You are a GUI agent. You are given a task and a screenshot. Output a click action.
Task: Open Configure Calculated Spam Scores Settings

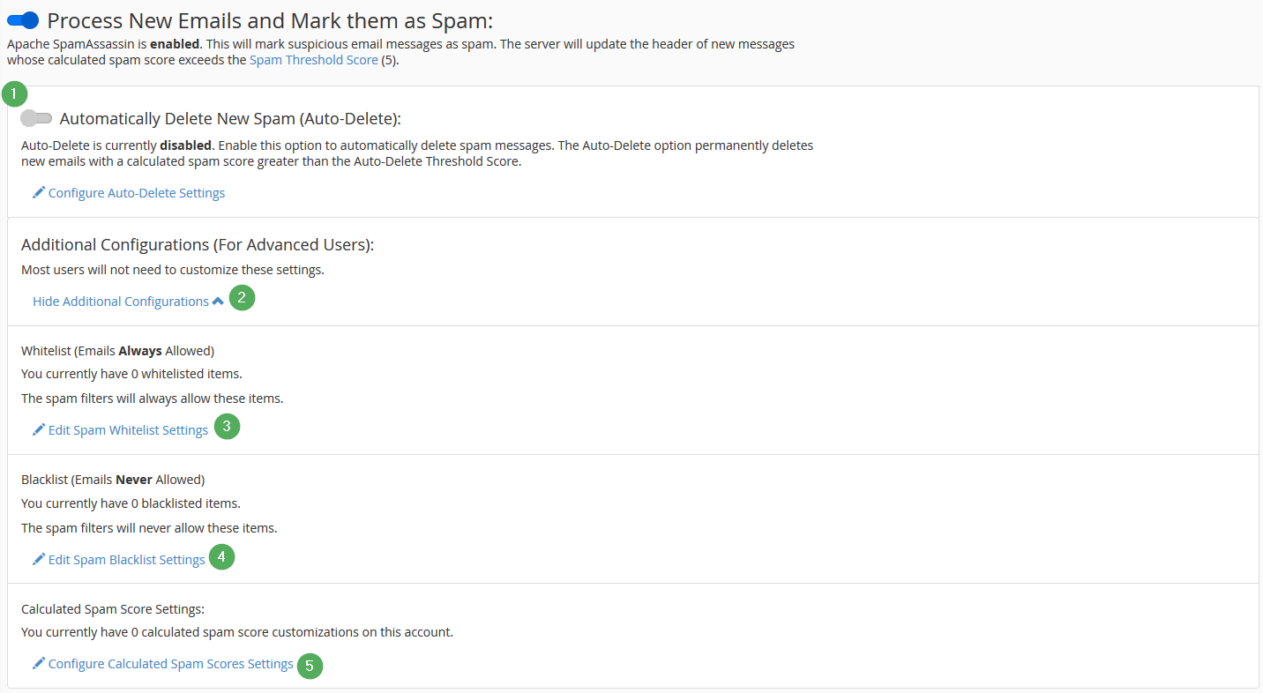(x=171, y=664)
